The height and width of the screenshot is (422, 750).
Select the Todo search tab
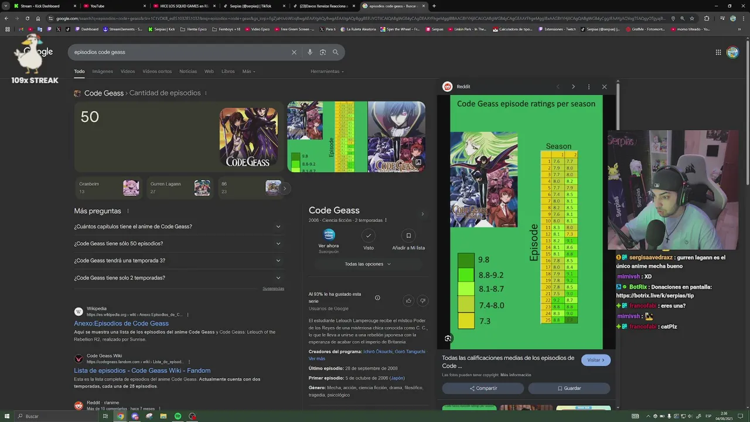(79, 72)
